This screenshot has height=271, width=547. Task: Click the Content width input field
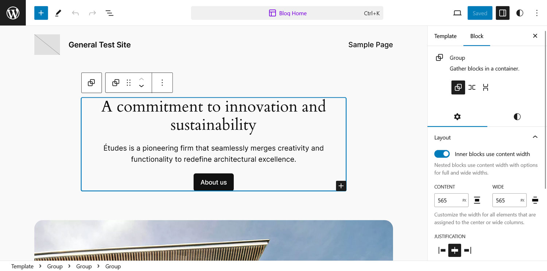click(x=449, y=200)
